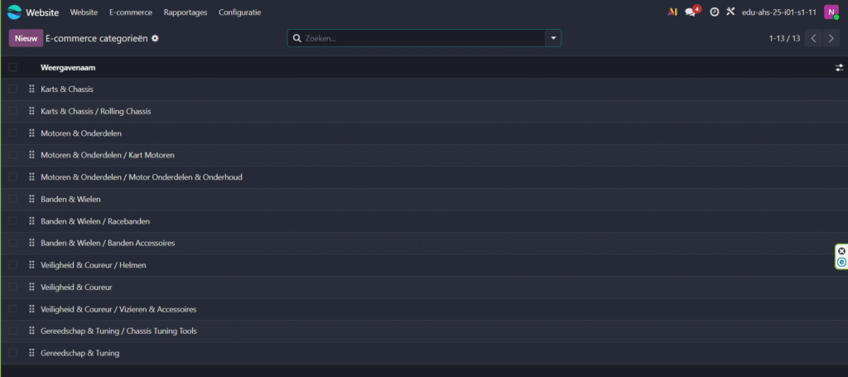Open the debug tools wrench icon
848x377 pixels.
[730, 12]
